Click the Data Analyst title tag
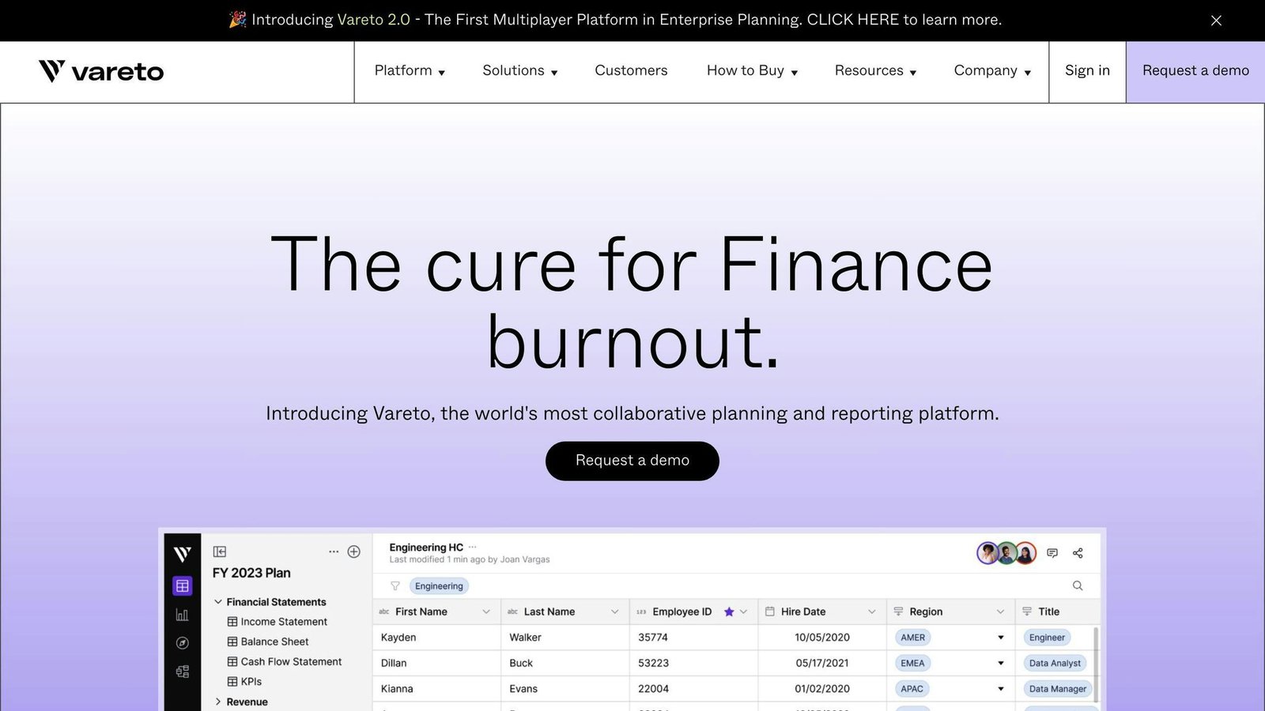The height and width of the screenshot is (711, 1265). [1055, 664]
